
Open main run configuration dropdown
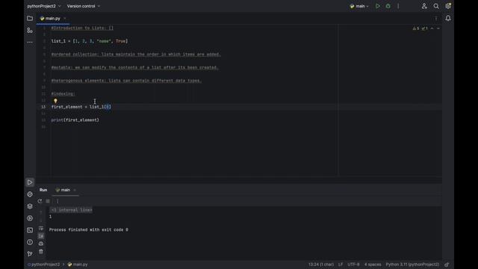click(x=359, y=6)
